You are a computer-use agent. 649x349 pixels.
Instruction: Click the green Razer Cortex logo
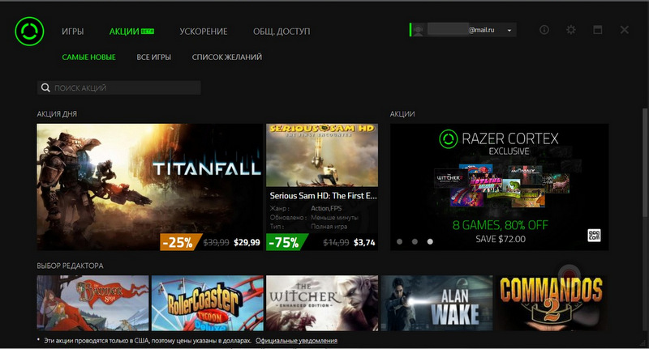(x=29, y=31)
